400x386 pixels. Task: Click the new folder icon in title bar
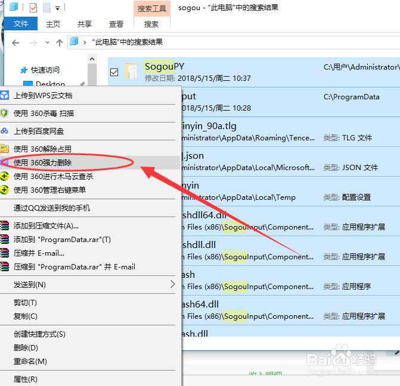(x=46, y=8)
